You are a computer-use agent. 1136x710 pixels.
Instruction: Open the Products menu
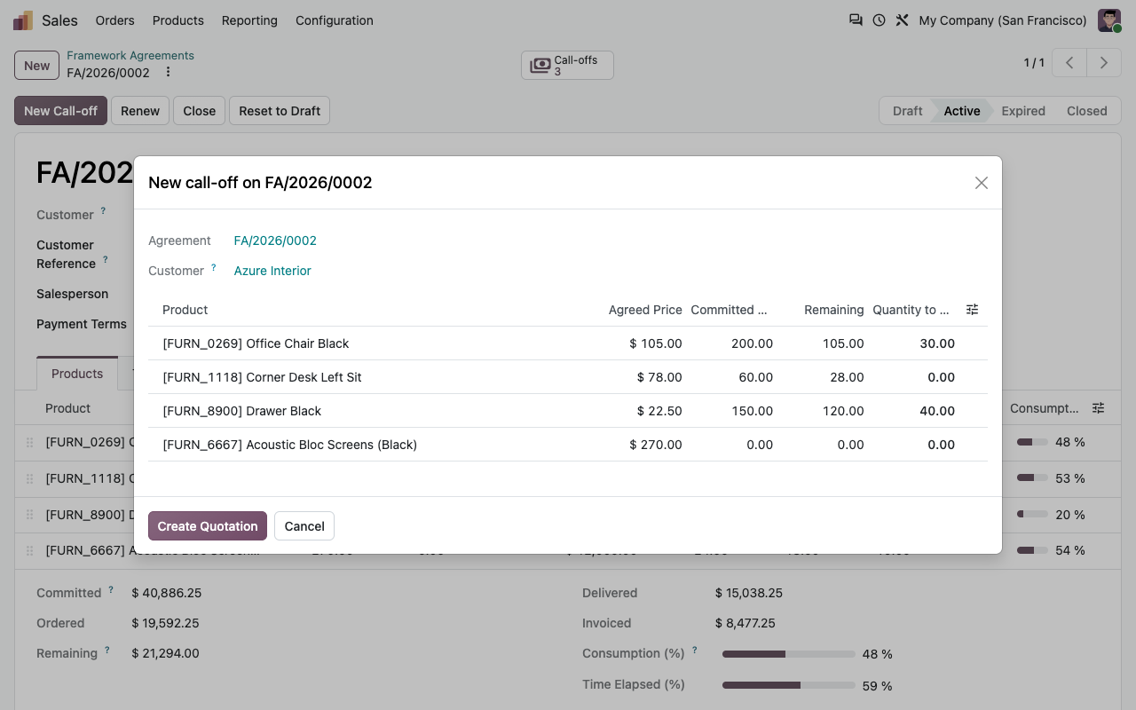click(x=178, y=20)
